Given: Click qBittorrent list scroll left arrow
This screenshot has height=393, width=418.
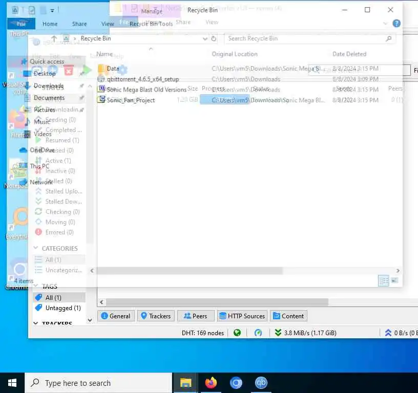Looking at the screenshot, I should point(101,302).
